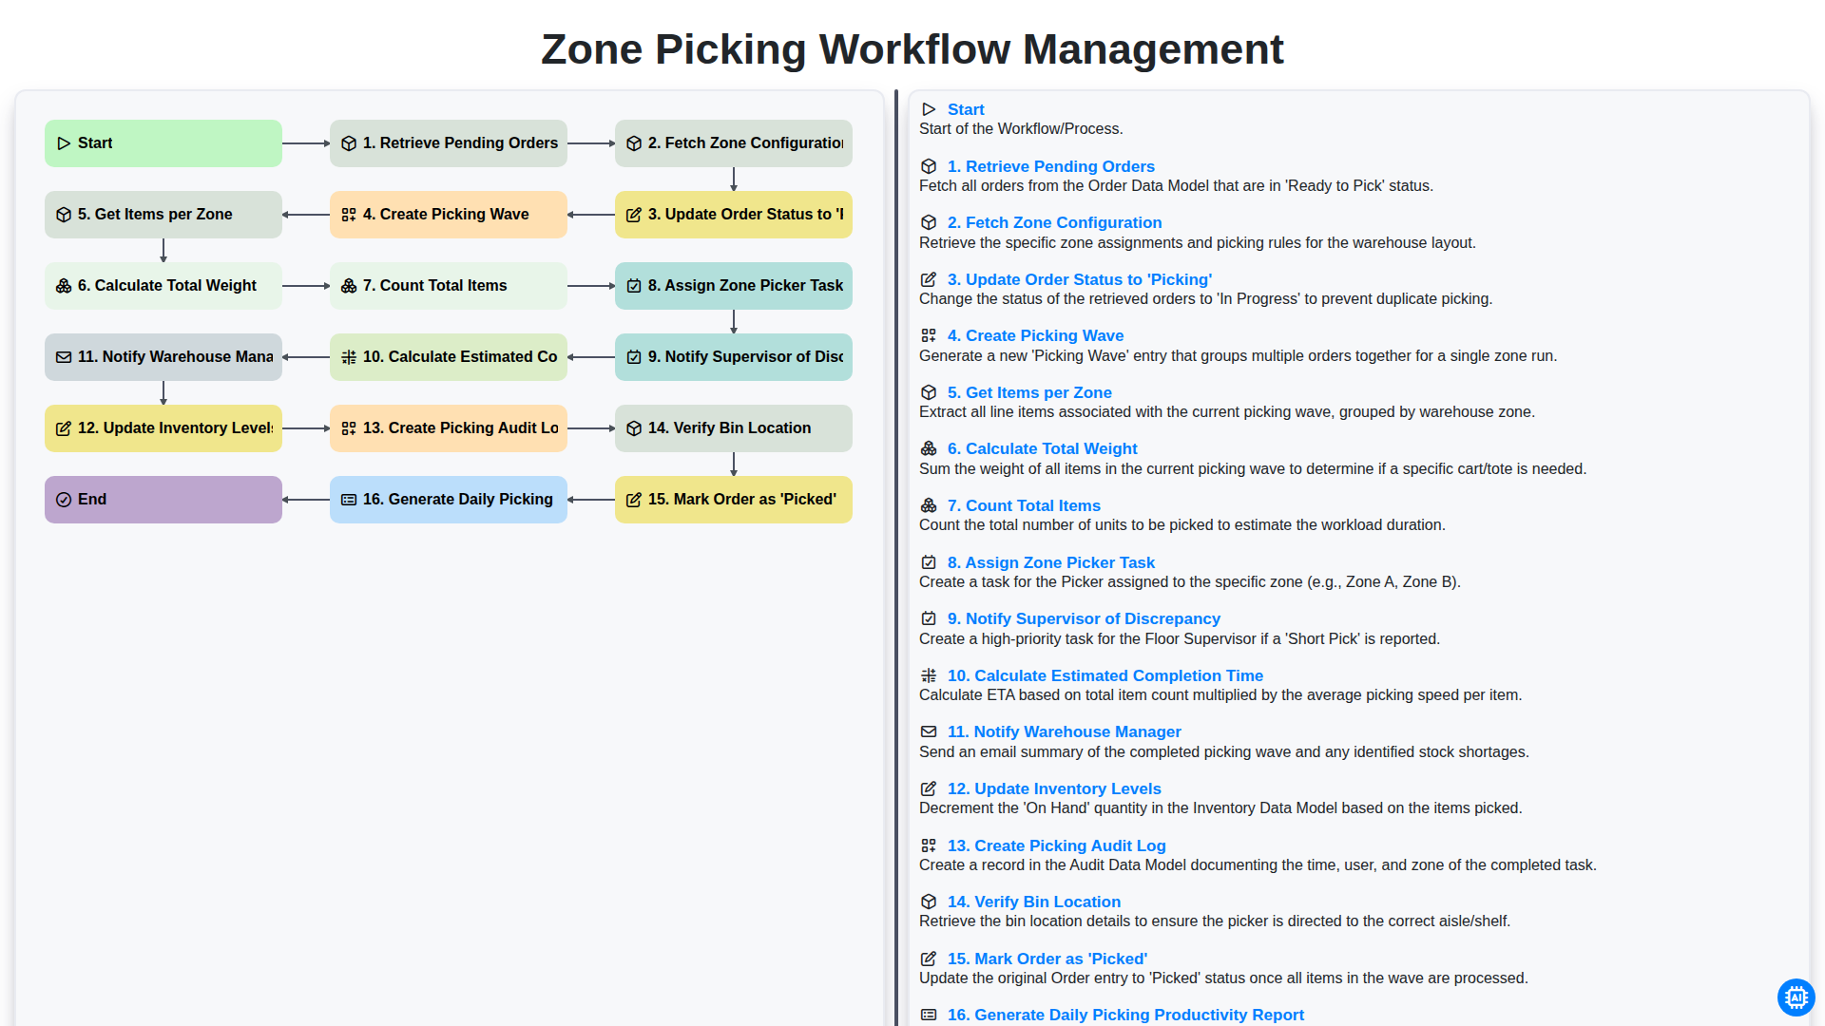Open the '11. Notify Warehouse Manager' link
The image size is (1825, 1026).
pyautogui.click(x=1065, y=731)
